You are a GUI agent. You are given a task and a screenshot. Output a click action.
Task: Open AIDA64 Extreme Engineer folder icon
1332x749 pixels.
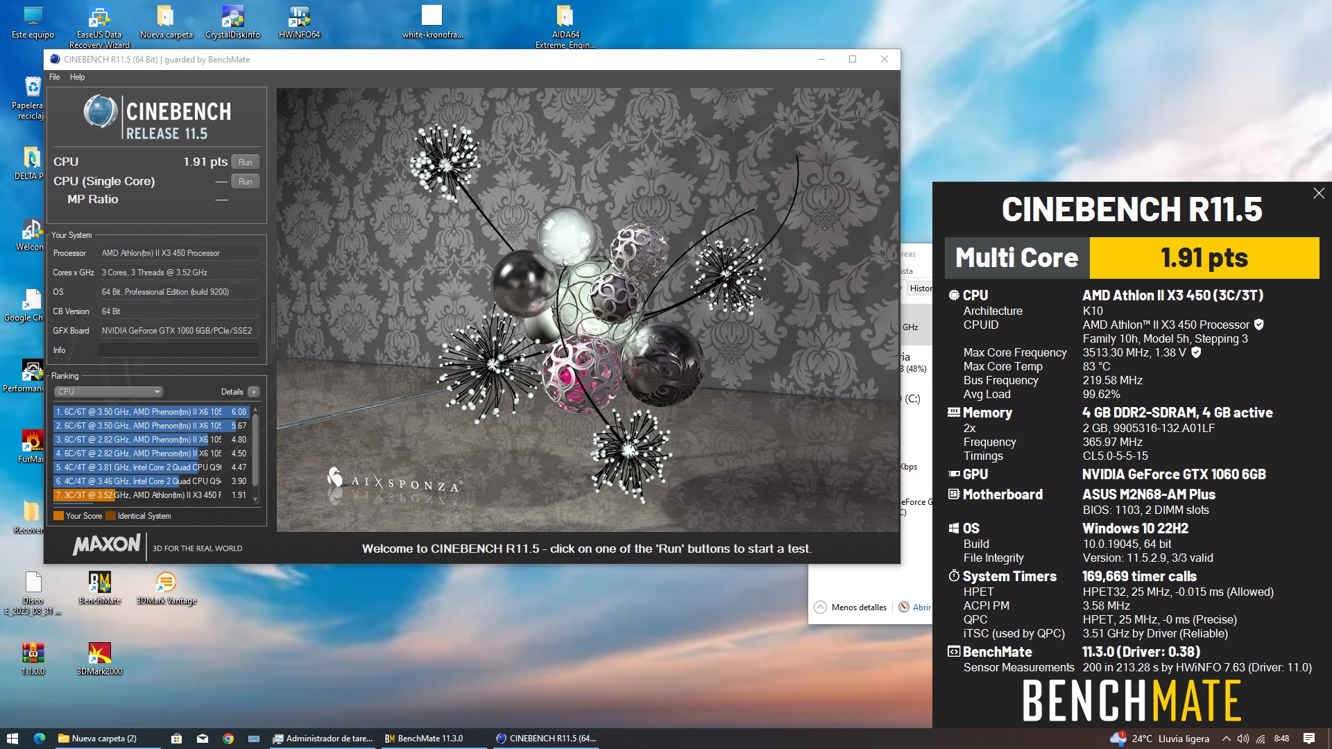pos(565,26)
